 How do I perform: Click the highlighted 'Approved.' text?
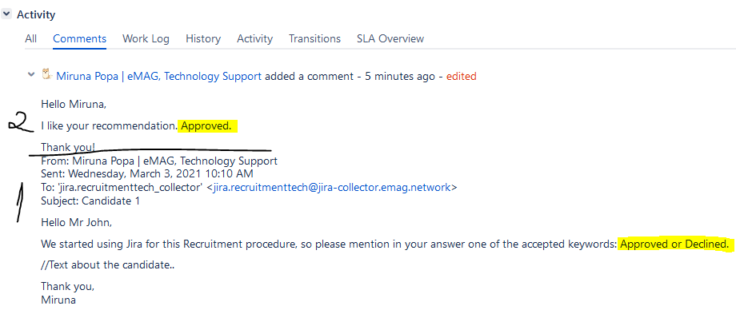point(207,126)
